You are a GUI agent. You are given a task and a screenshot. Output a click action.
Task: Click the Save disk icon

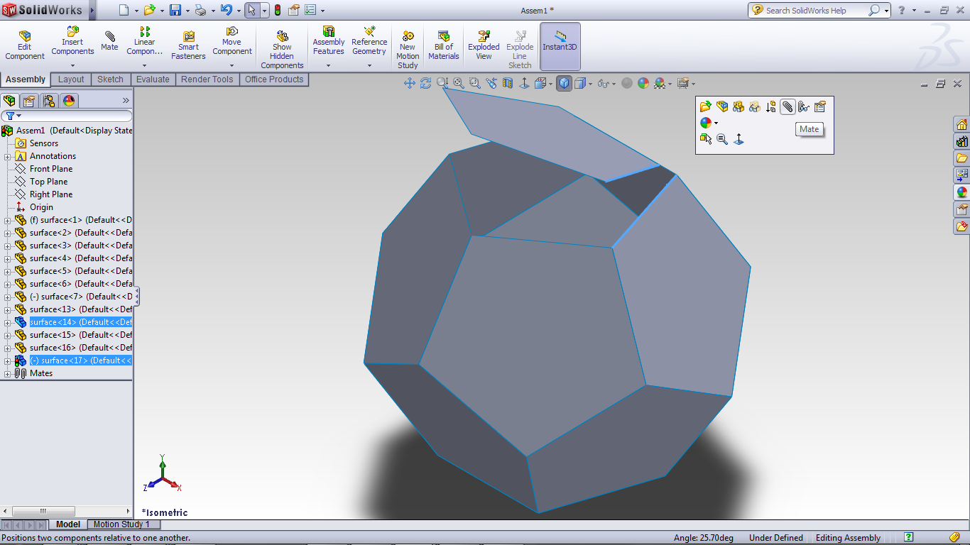coord(175,10)
